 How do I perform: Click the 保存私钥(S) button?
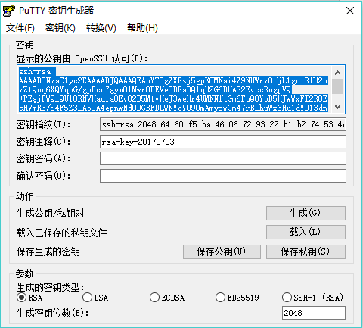306,251
